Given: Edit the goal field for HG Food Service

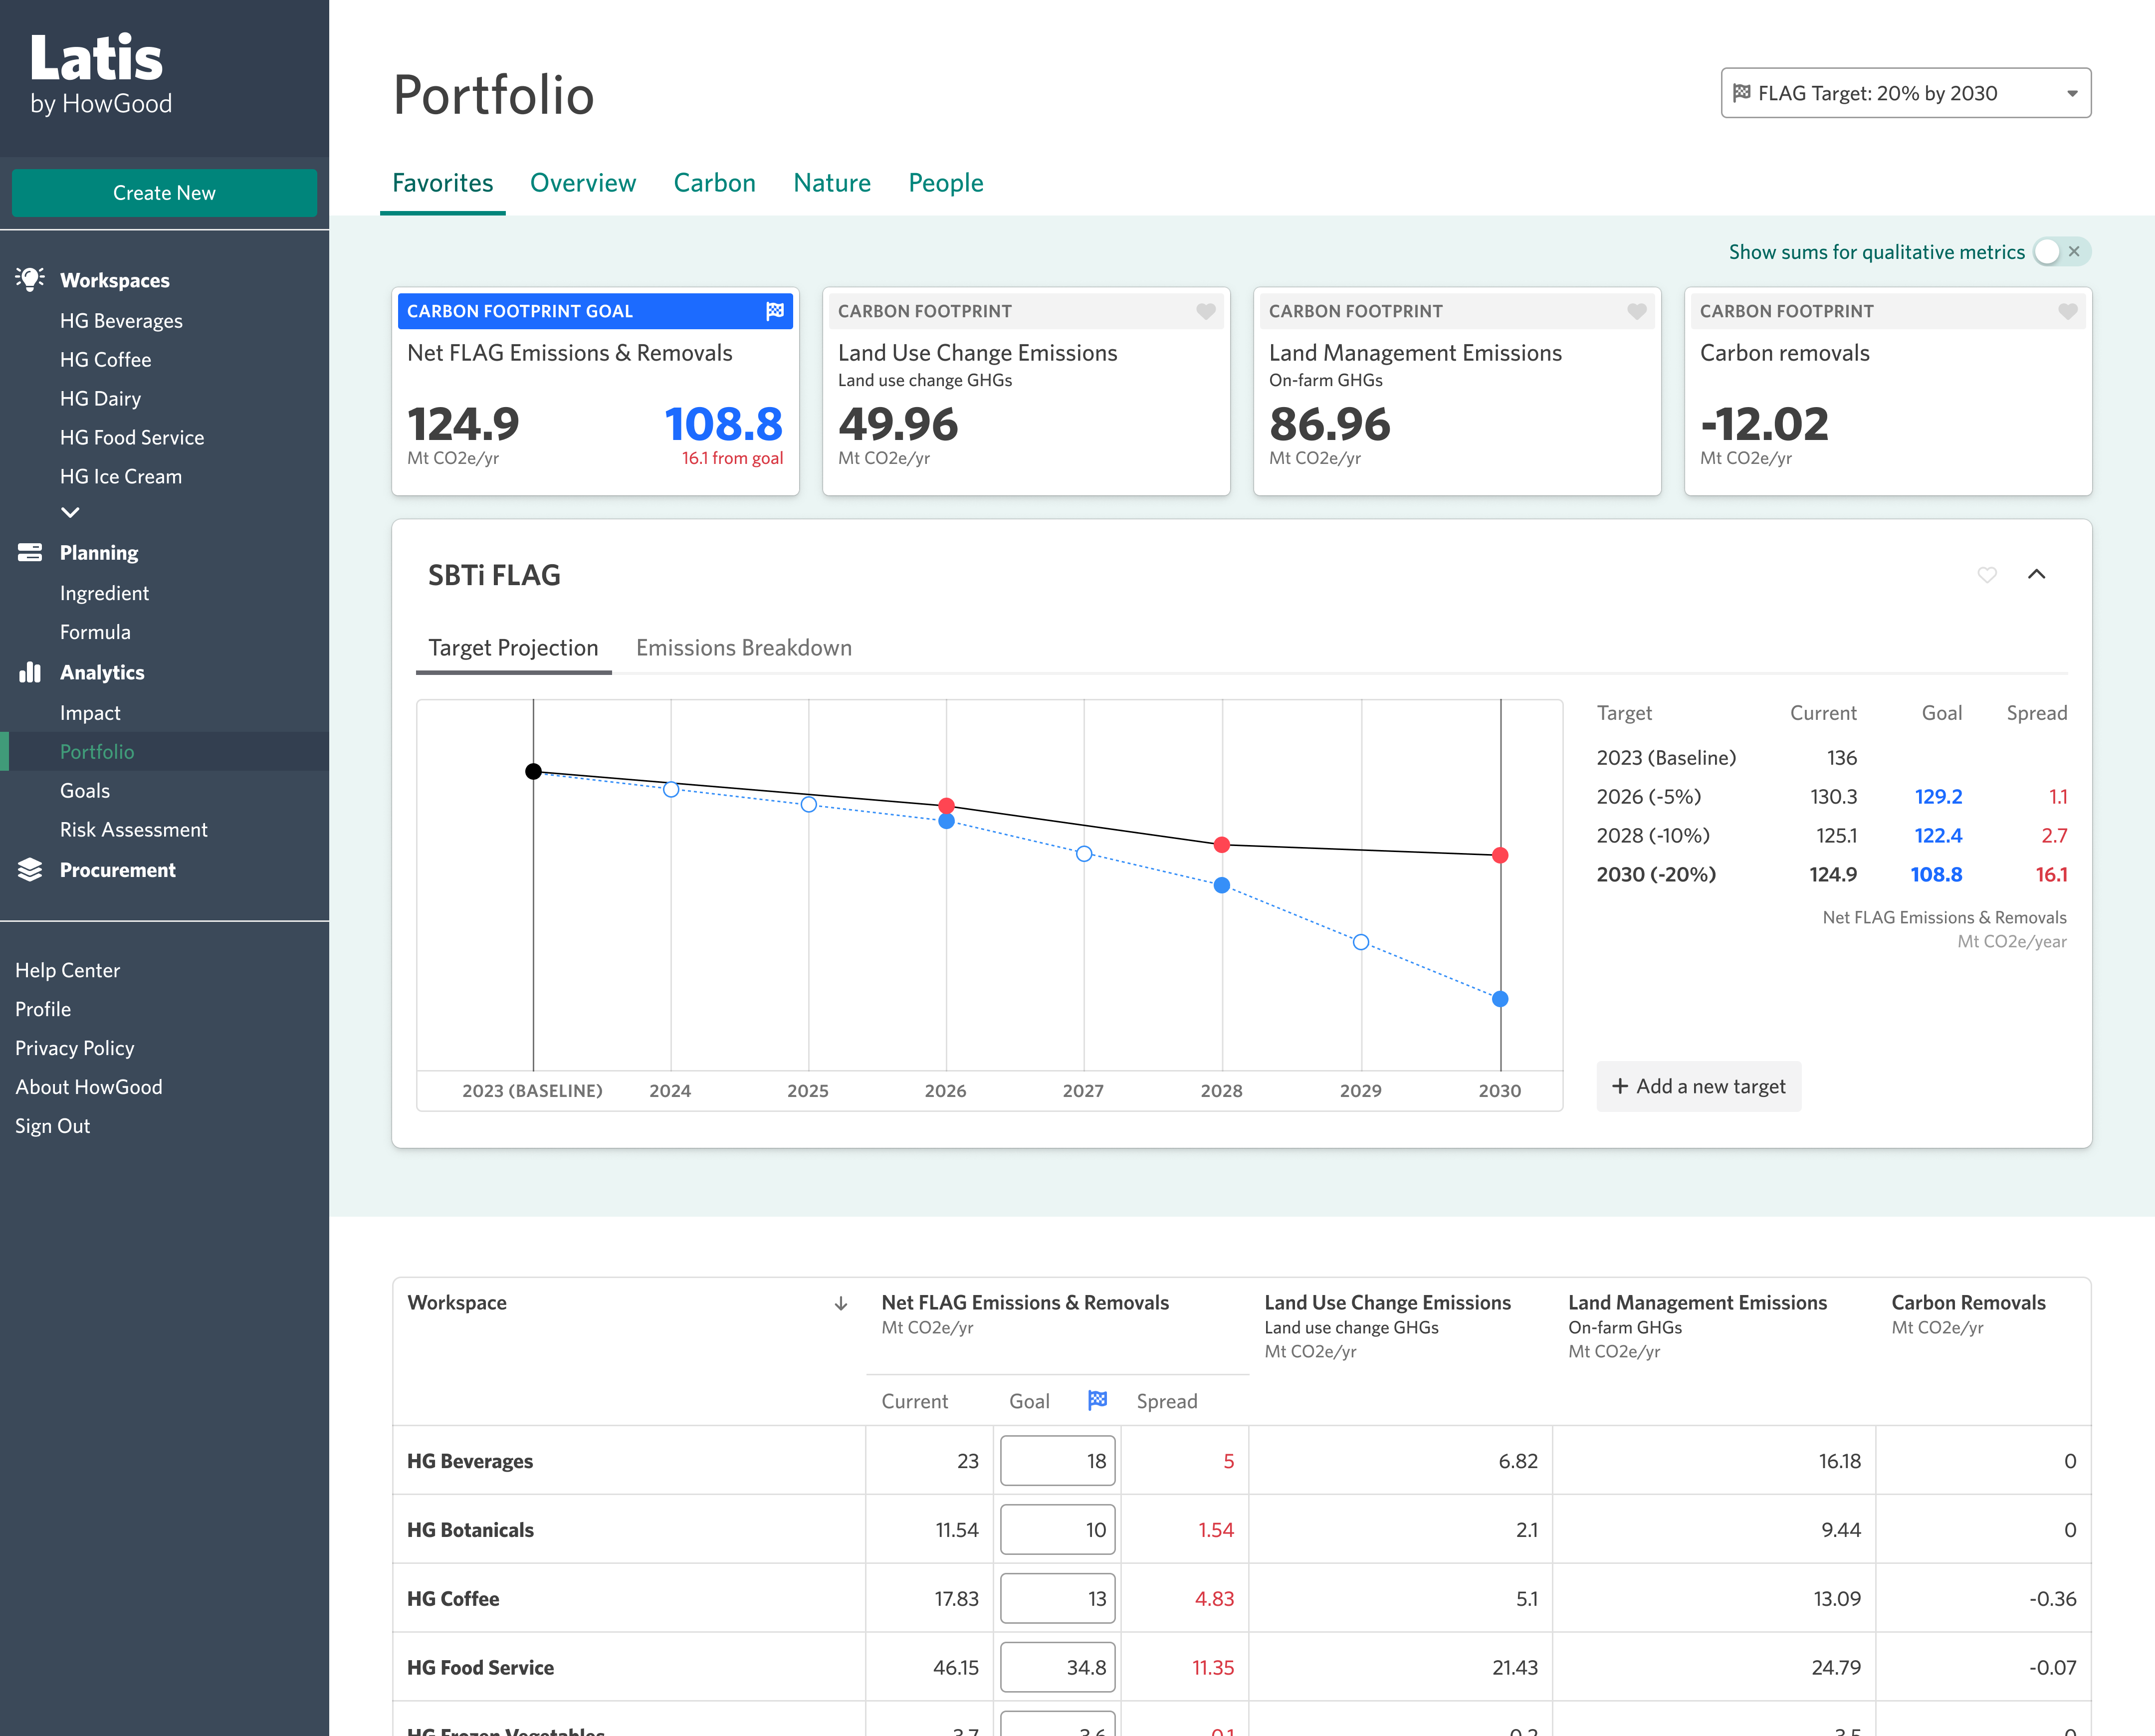Looking at the screenshot, I should tap(1057, 1668).
